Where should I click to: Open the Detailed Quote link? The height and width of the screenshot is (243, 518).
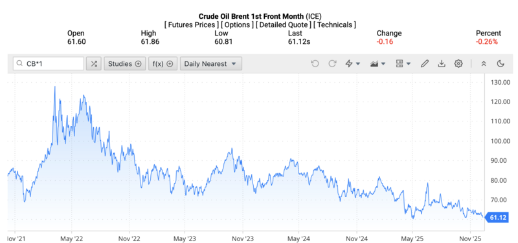[284, 25]
